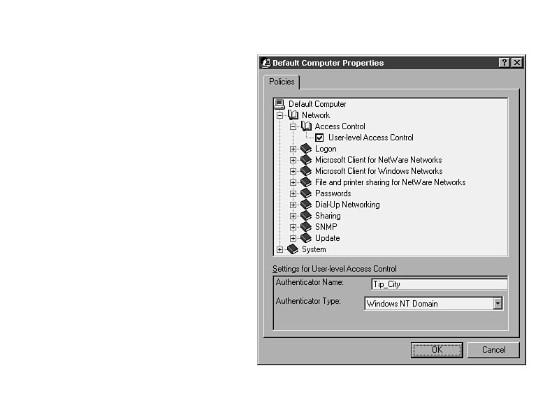This screenshot has width=559, height=419.
Task: Click the book icon next to System
Action: pyautogui.click(x=293, y=249)
